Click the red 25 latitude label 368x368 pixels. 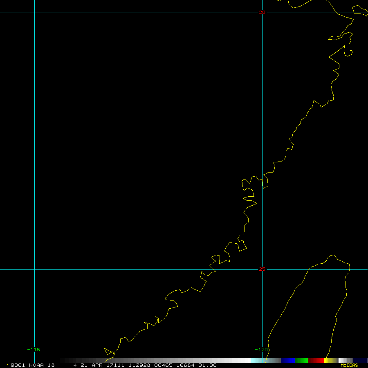click(x=262, y=269)
